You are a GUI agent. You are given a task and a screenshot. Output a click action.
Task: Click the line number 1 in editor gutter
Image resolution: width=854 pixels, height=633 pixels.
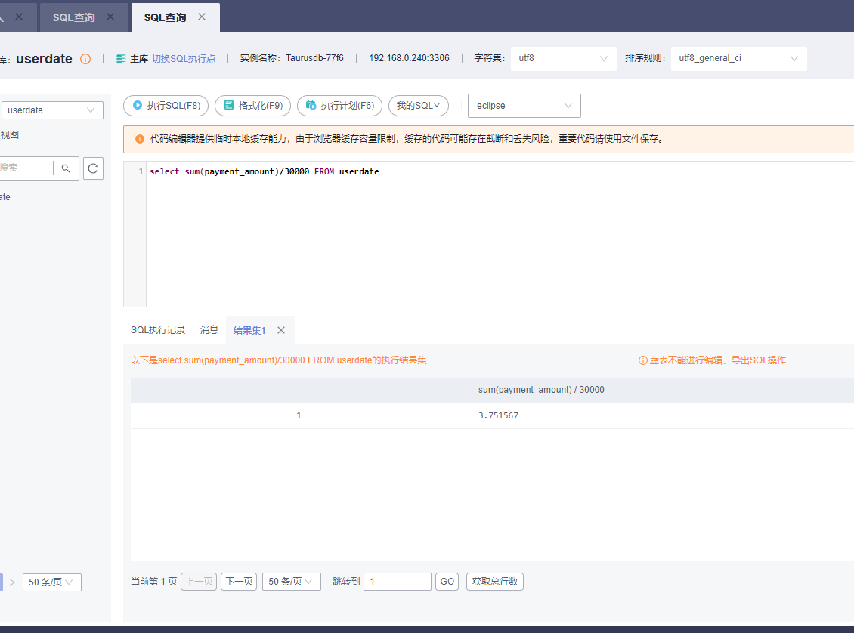(x=141, y=171)
